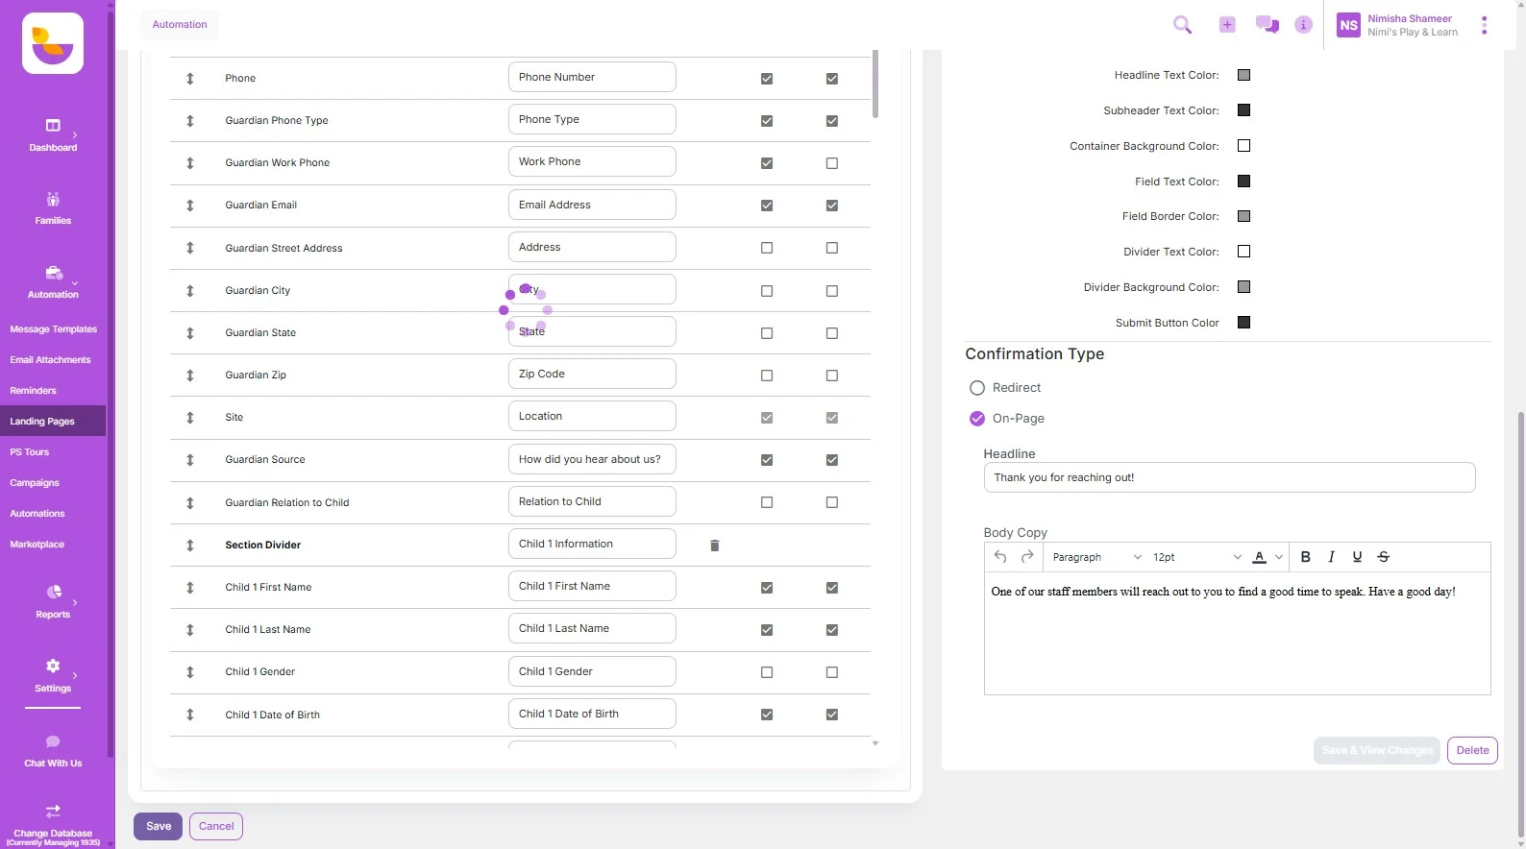Undo in the Body Copy editor
This screenshot has height=849, width=1526.
click(x=1000, y=557)
